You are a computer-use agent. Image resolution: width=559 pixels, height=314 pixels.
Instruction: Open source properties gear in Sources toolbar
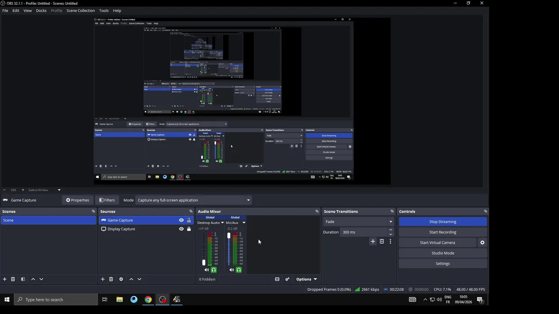click(x=121, y=279)
